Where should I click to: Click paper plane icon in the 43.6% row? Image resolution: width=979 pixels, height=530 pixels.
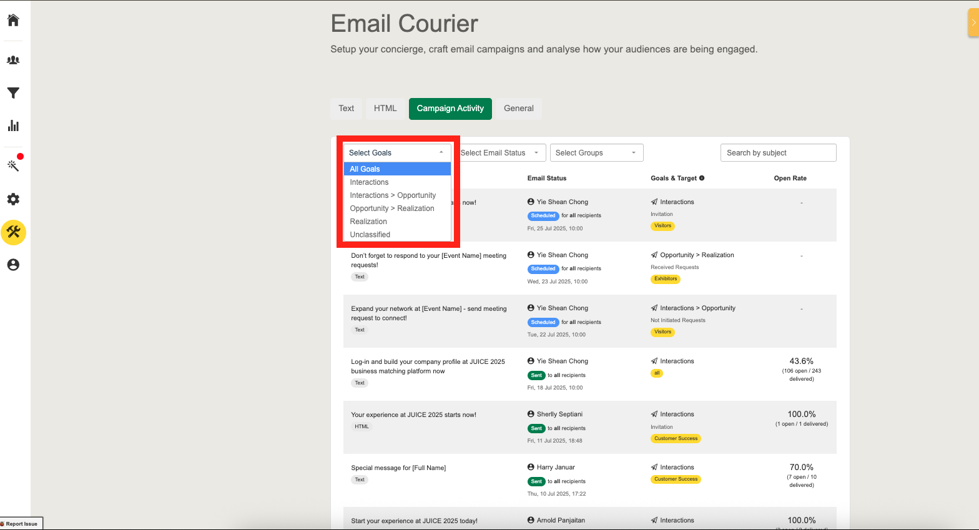coord(654,361)
